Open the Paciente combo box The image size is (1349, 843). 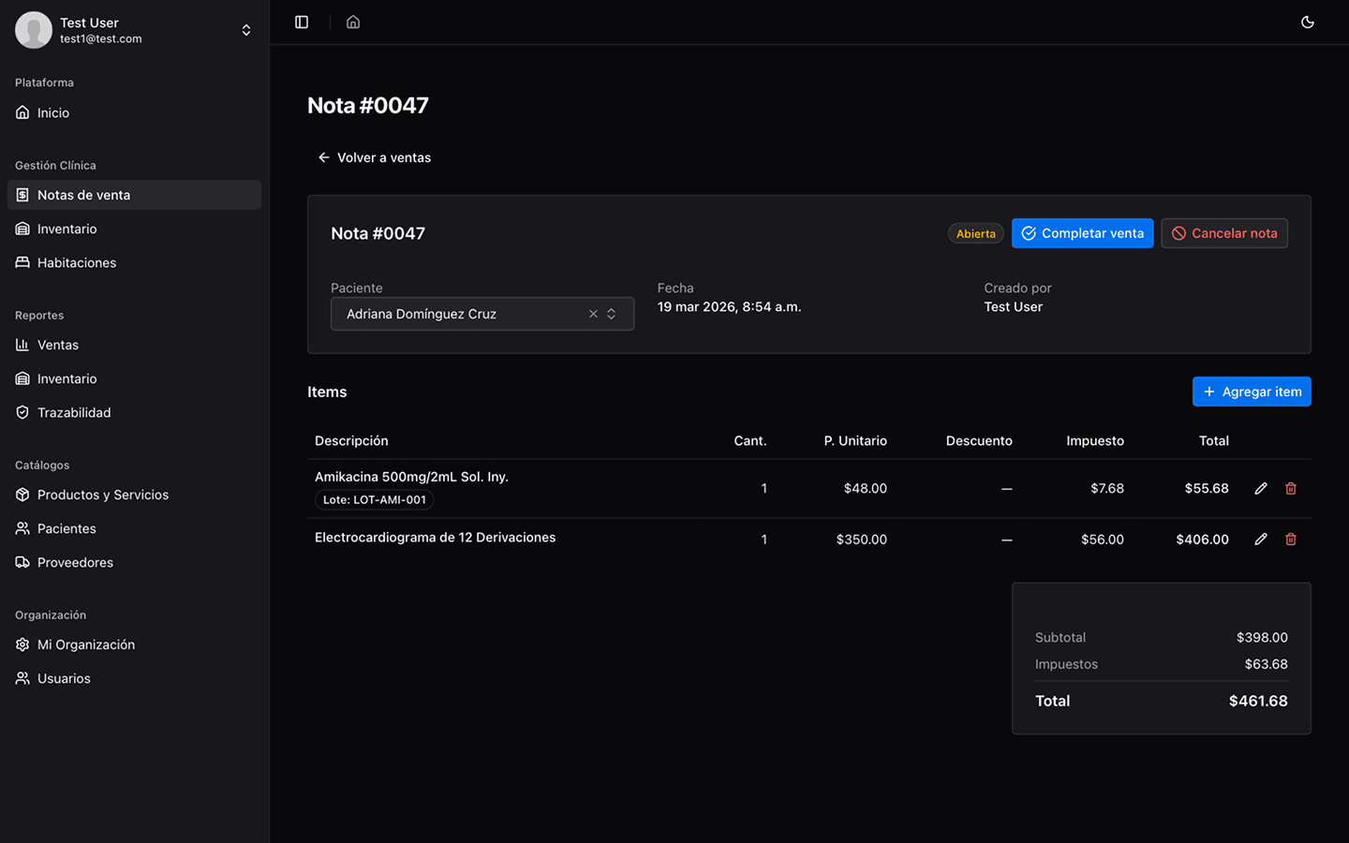click(468, 314)
